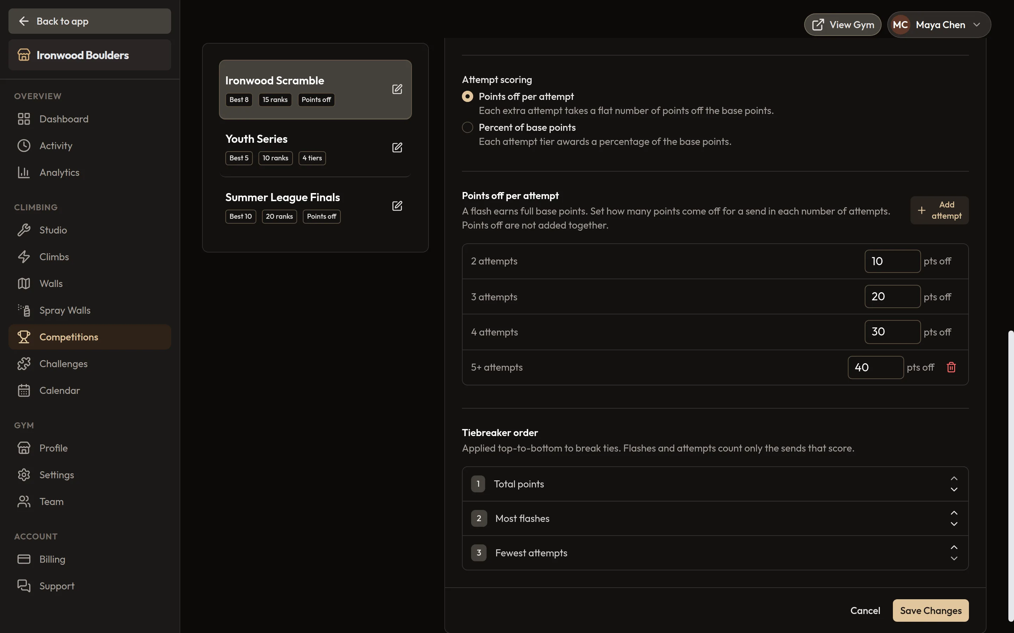Click the Back to app button
Image resolution: width=1014 pixels, height=633 pixels.
(x=90, y=21)
